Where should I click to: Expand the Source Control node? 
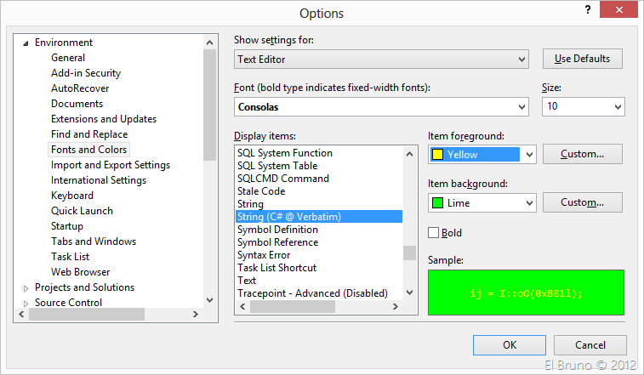tap(26, 304)
